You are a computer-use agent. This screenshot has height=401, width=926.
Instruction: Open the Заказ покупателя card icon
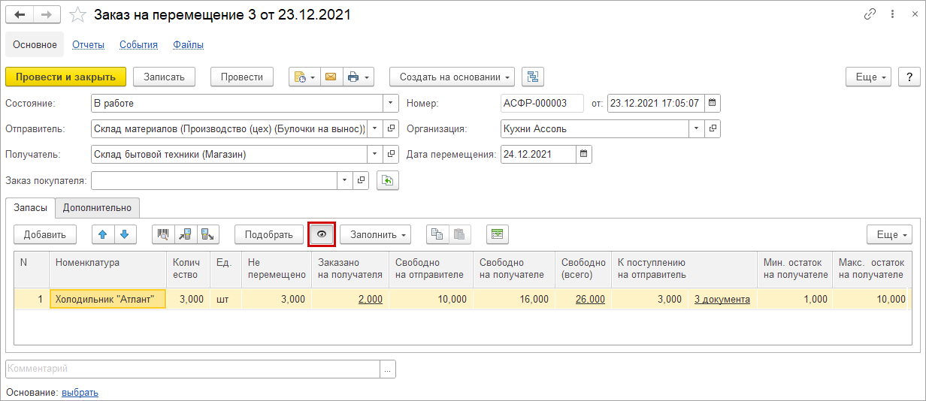(362, 180)
